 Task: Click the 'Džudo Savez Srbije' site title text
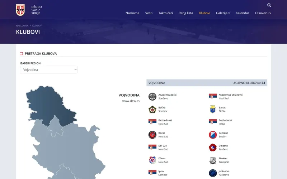pyautogui.click(x=37, y=10)
